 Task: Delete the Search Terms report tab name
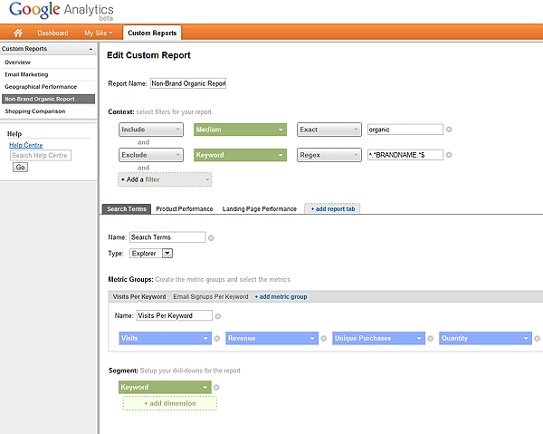pyautogui.click(x=211, y=237)
